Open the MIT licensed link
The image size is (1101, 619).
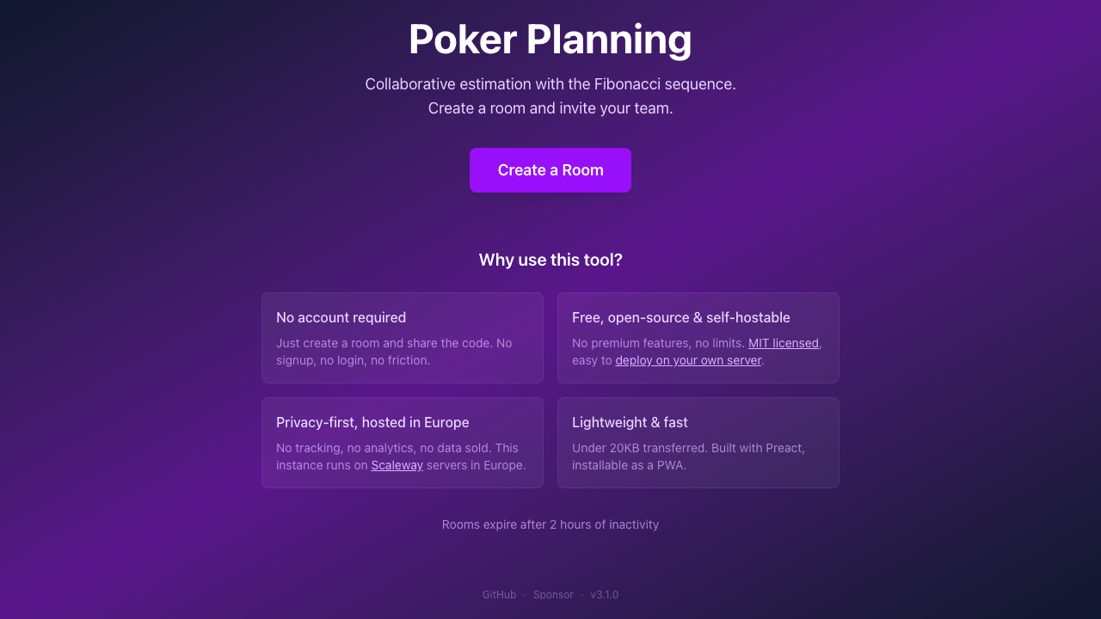pyautogui.click(x=783, y=343)
